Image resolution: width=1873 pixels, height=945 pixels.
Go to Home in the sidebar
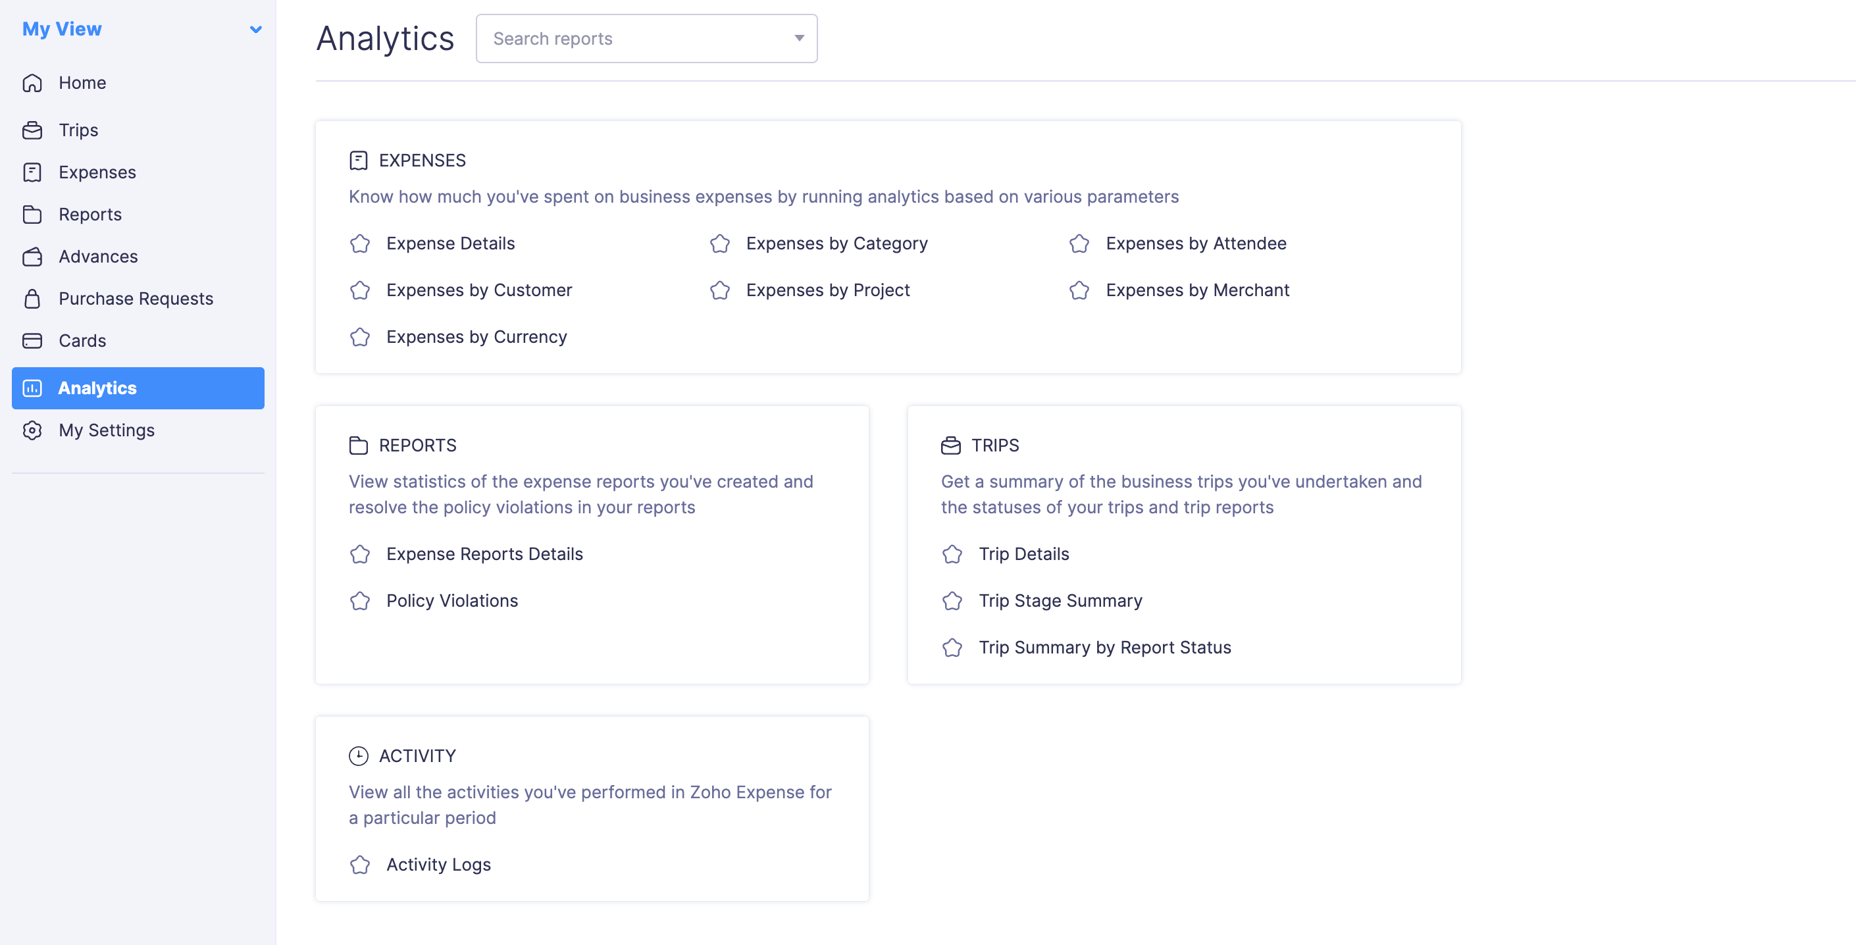pos(82,83)
